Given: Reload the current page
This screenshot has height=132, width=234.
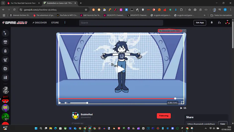Looking at the screenshot, I should (14, 10).
